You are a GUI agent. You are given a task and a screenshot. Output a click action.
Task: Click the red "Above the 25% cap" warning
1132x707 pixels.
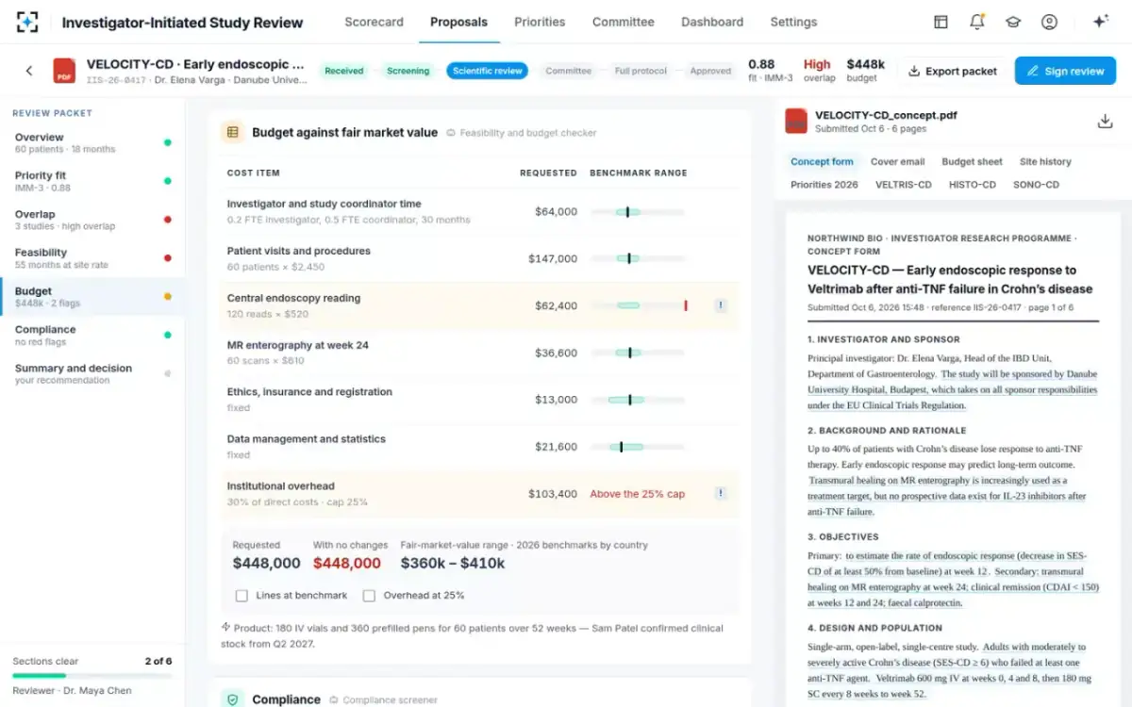638,494
